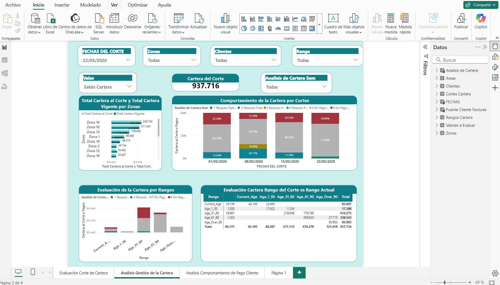The height and width of the screenshot is (285, 500).
Task: Switch to Modelado ribbon tab
Action: point(91,5)
